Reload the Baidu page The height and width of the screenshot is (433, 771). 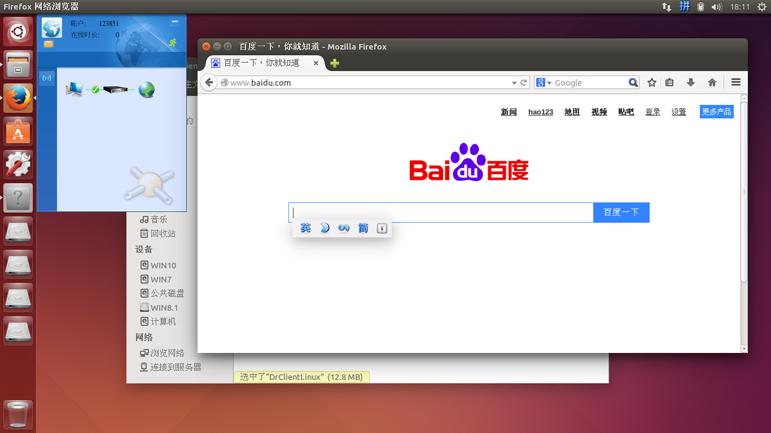(x=524, y=82)
